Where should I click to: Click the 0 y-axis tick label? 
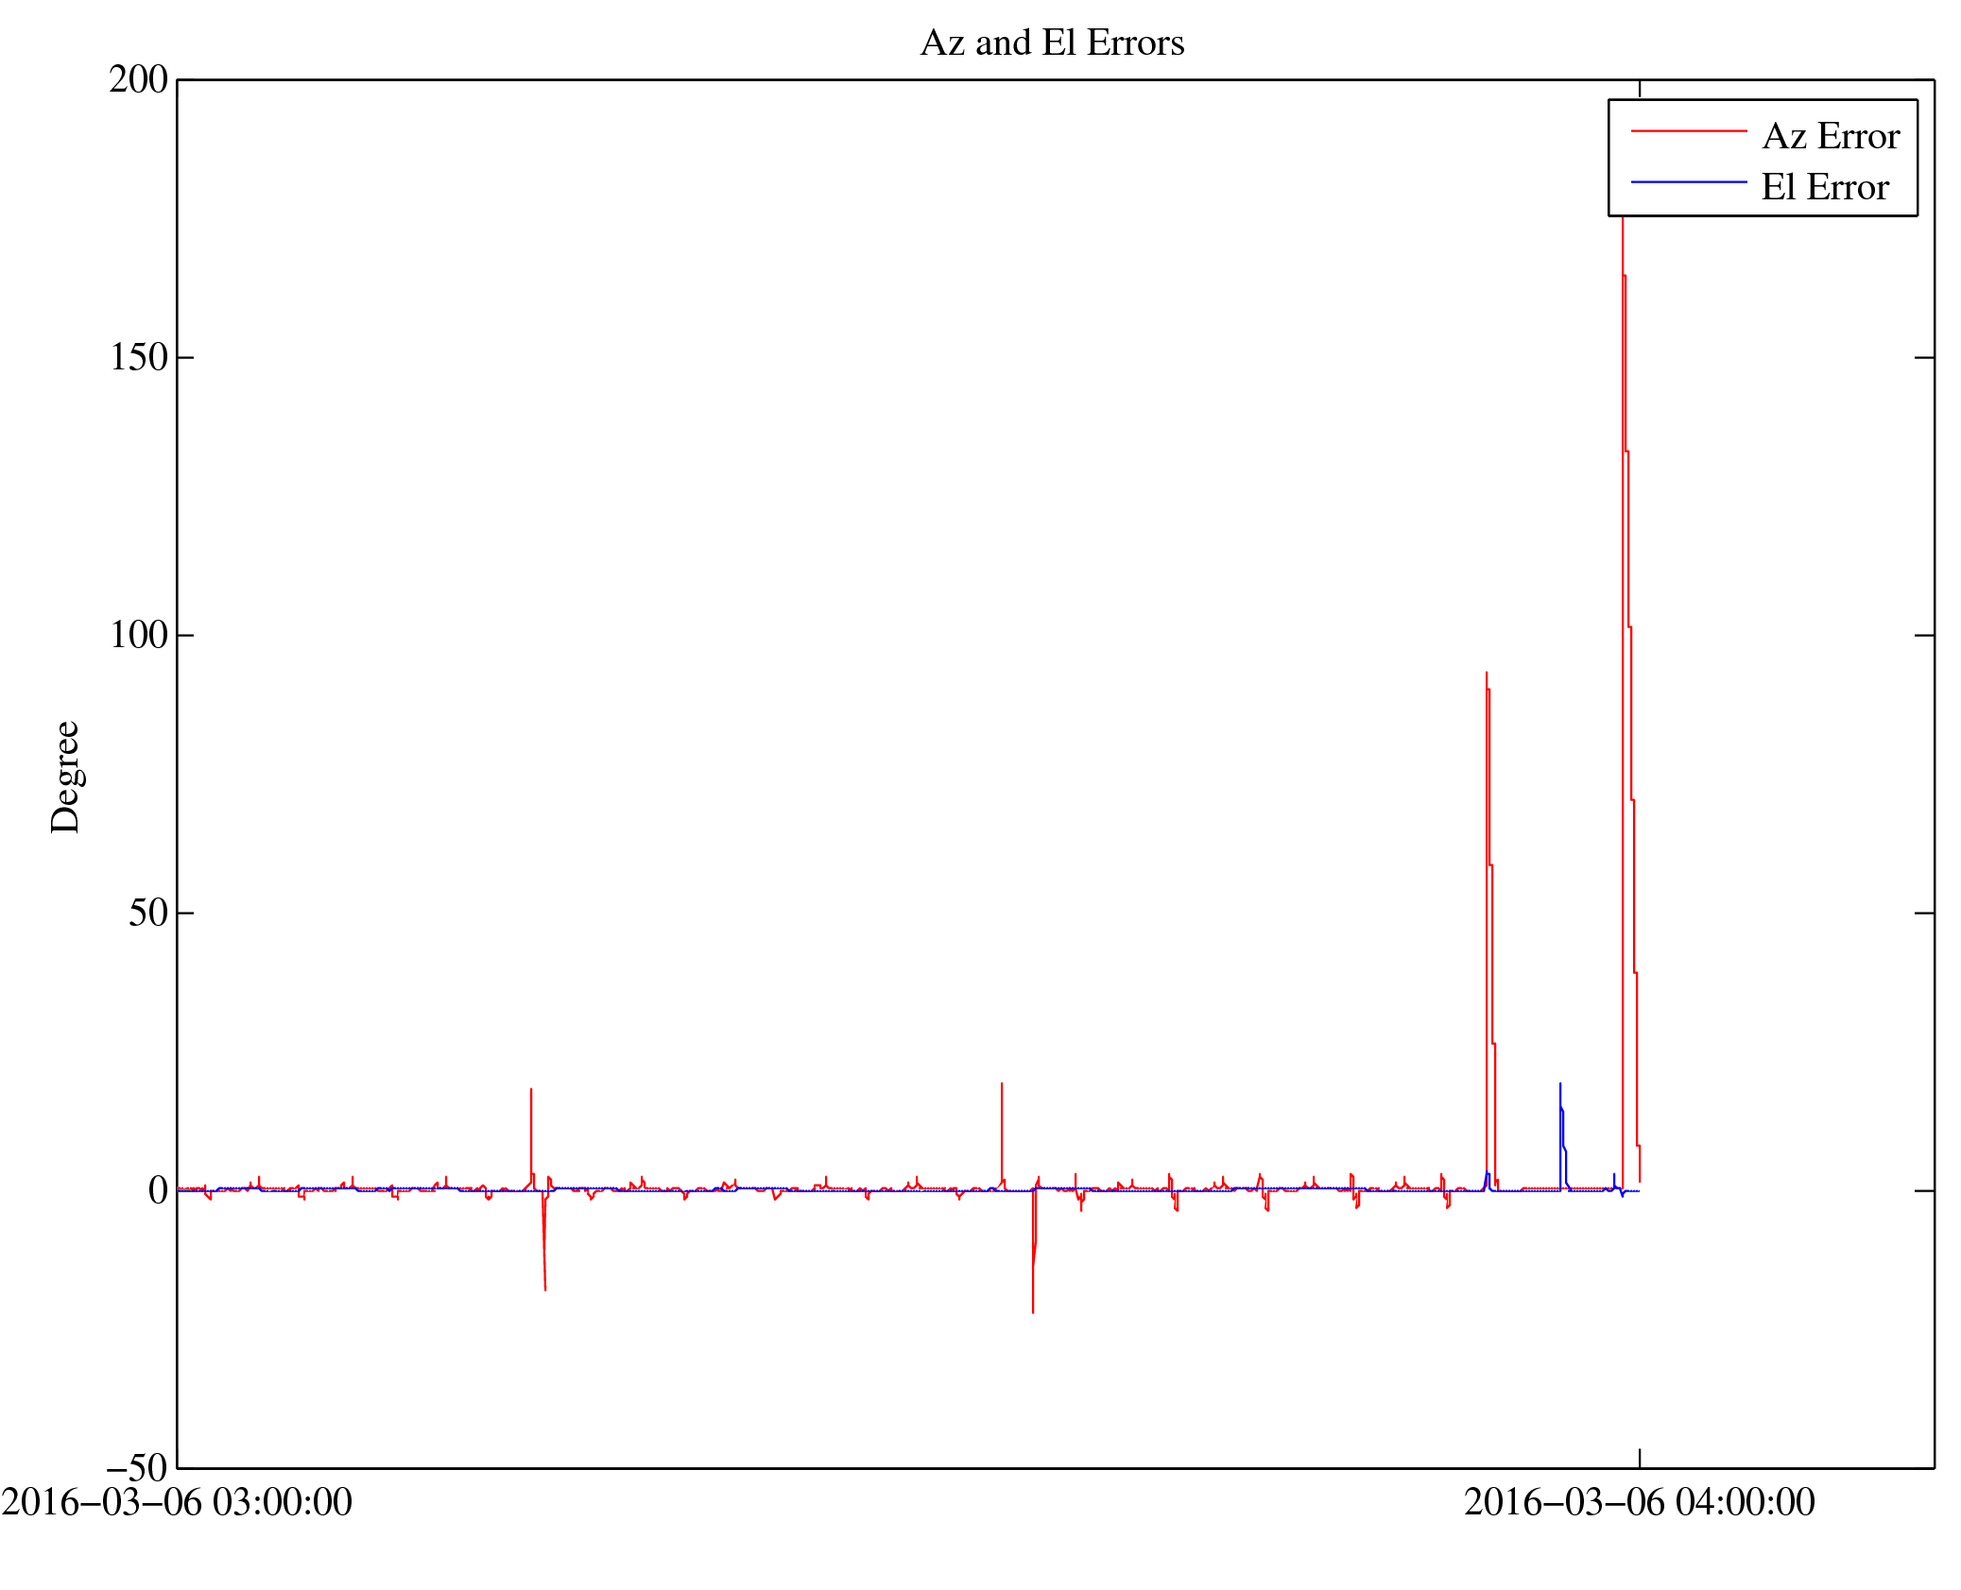(157, 1191)
